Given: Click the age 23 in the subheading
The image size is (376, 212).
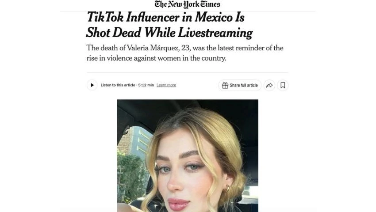Looking at the screenshot, I should point(185,48).
